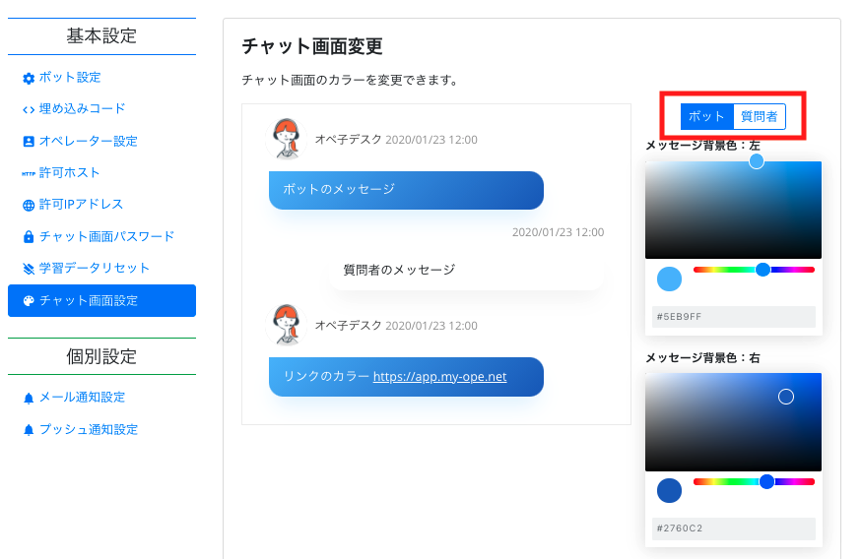Open the メール通知設定 menu item
Viewport: 862px width, 559px height.
[x=82, y=398]
